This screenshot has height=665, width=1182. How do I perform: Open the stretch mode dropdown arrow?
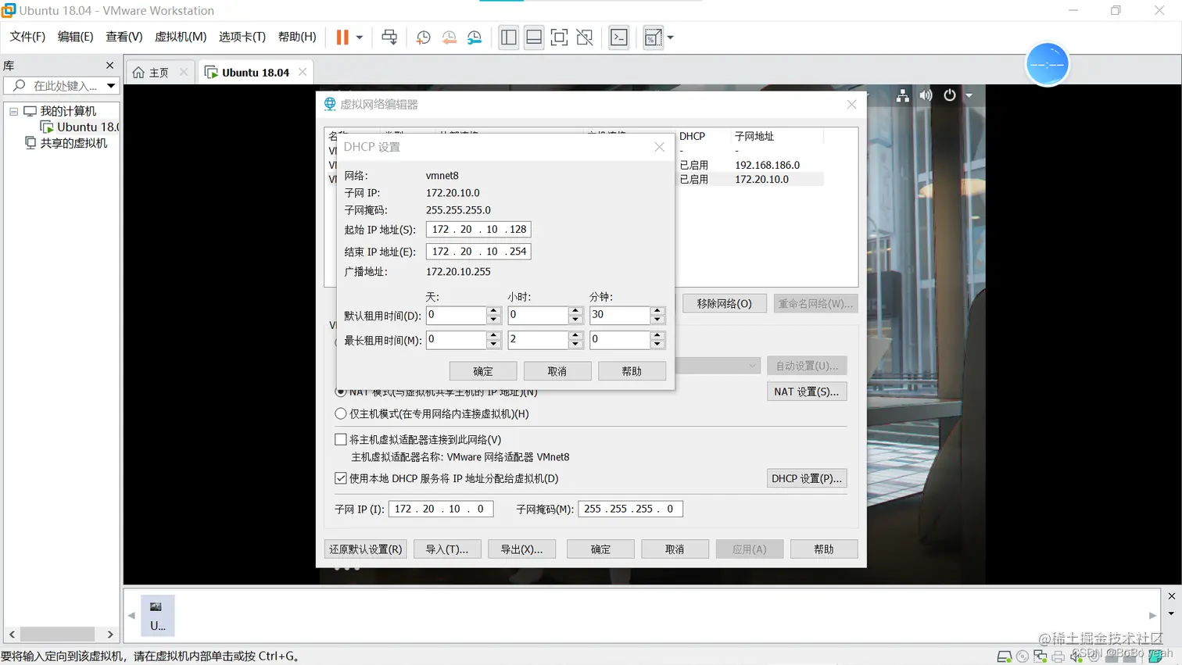pos(670,38)
